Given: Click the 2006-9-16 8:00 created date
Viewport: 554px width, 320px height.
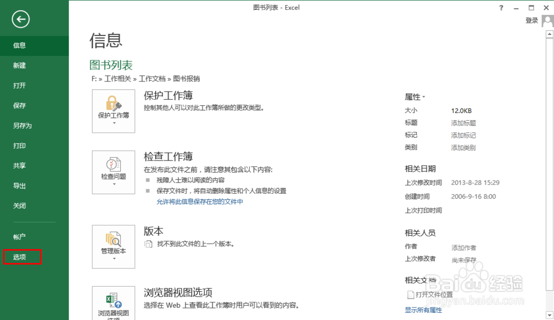Looking at the screenshot, I should (474, 197).
